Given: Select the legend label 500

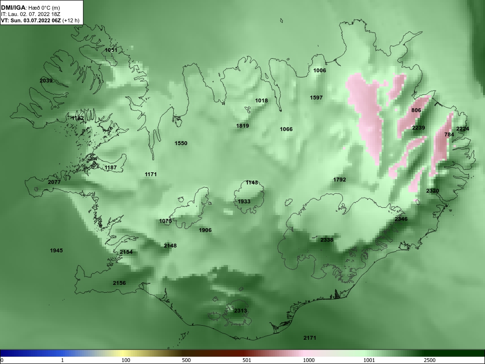Looking at the screenshot, I should (x=186, y=360).
